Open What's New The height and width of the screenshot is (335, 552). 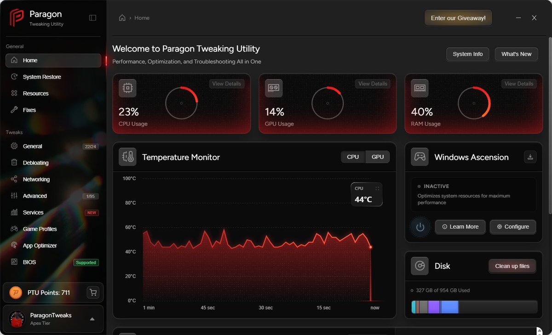516,54
